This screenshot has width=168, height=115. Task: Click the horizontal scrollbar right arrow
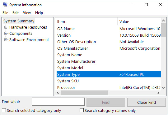(x=158, y=93)
